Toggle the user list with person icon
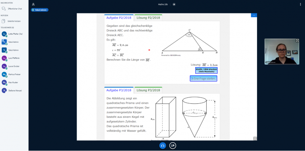The height and width of the screenshot is (151, 305). click(33, 4)
